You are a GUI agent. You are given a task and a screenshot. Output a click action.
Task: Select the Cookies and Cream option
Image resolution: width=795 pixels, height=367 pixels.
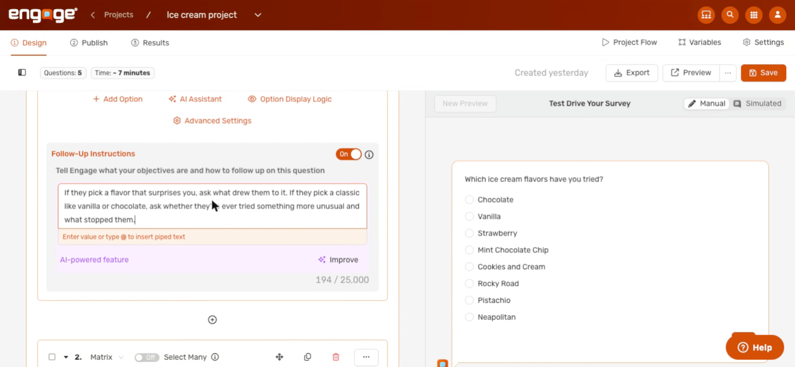coord(469,267)
